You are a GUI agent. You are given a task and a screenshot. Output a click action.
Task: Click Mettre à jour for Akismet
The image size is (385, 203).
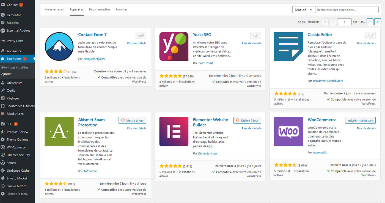(x=132, y=120)
